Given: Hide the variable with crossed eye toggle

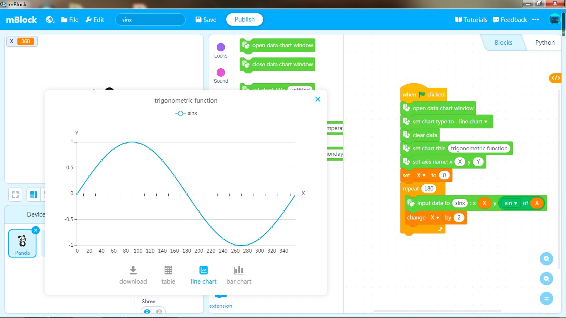Looking at the screenshot, I should tap(159, 311).
